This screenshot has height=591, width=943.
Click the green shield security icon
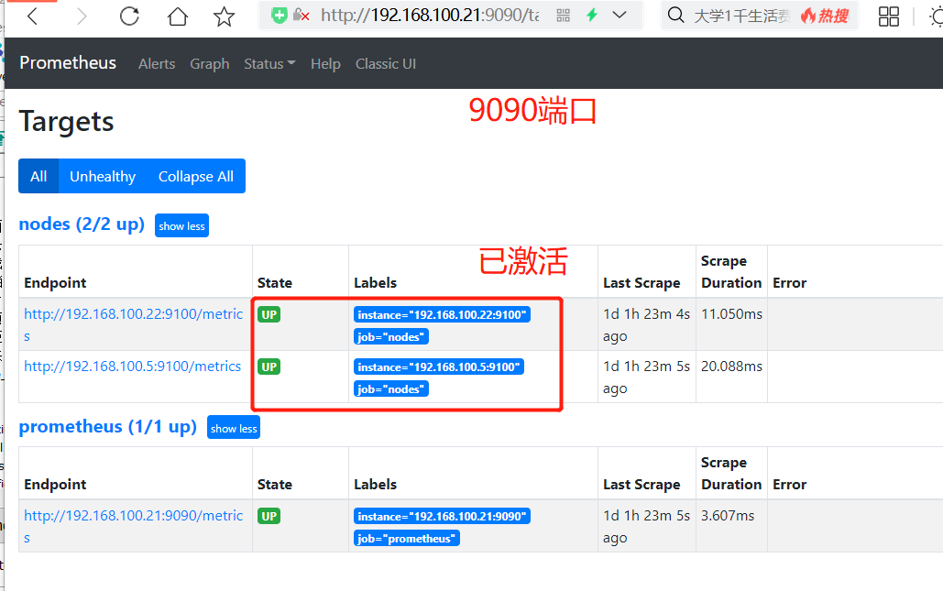pos(279,16)
